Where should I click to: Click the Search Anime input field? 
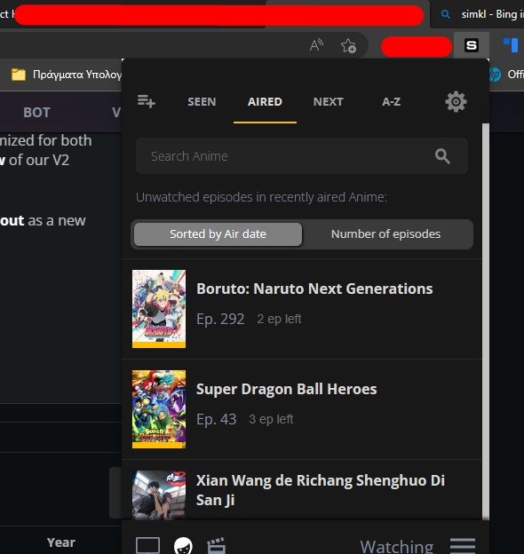(x=302, y=156)
